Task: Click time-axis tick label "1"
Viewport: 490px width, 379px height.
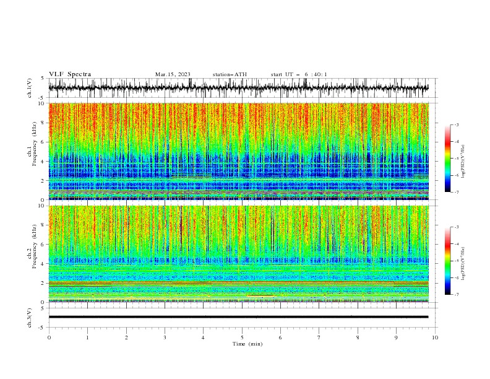Action: tap(87, 338)
